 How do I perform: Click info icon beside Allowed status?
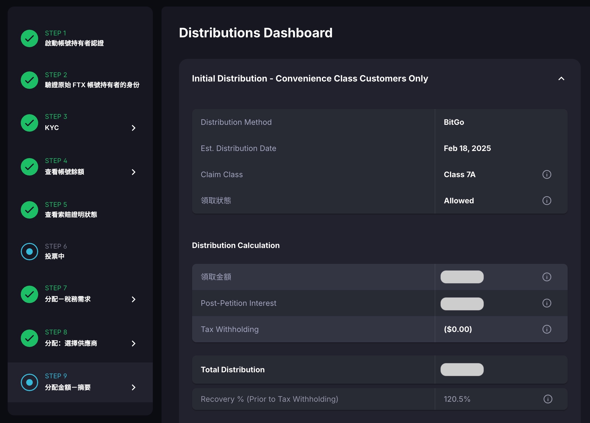tap(547, 201)
